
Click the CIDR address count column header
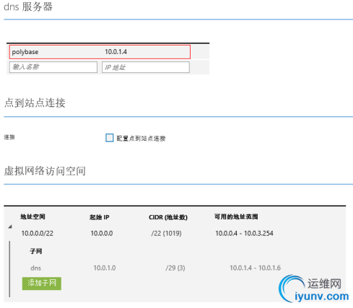[x=168, y=217]
